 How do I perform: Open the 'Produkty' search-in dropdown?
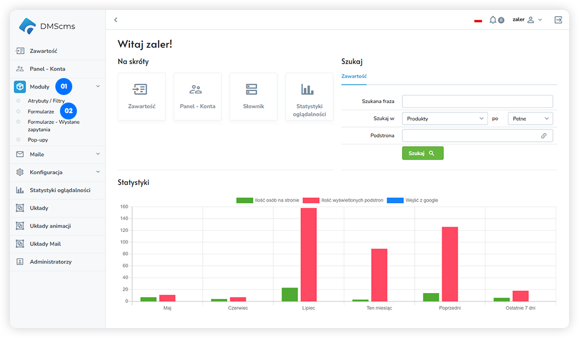tap(444, 119)
